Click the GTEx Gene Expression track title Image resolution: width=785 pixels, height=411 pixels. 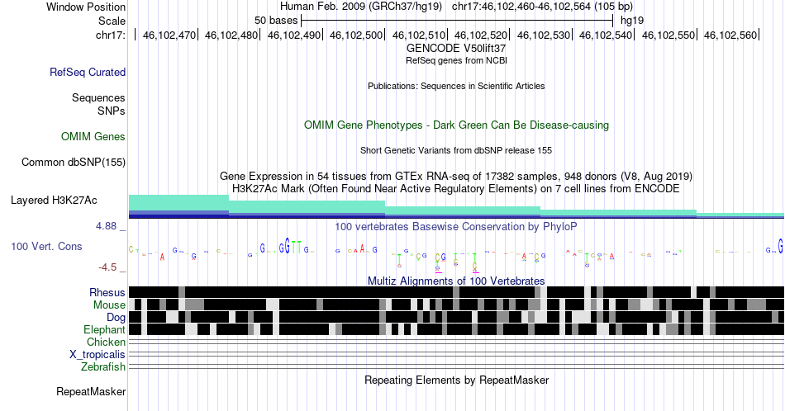click(456, 176)
